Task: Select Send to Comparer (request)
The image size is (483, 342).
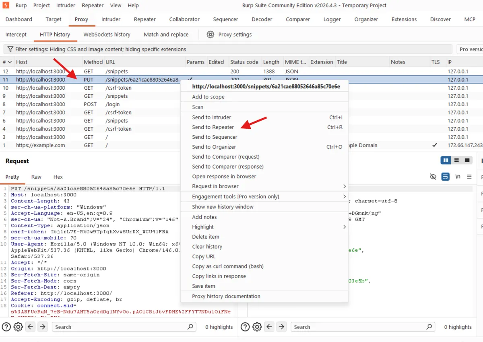Action: tap(264, 157)
